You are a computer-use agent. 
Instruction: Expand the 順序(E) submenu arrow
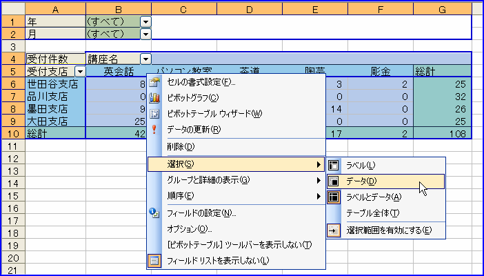319,196
